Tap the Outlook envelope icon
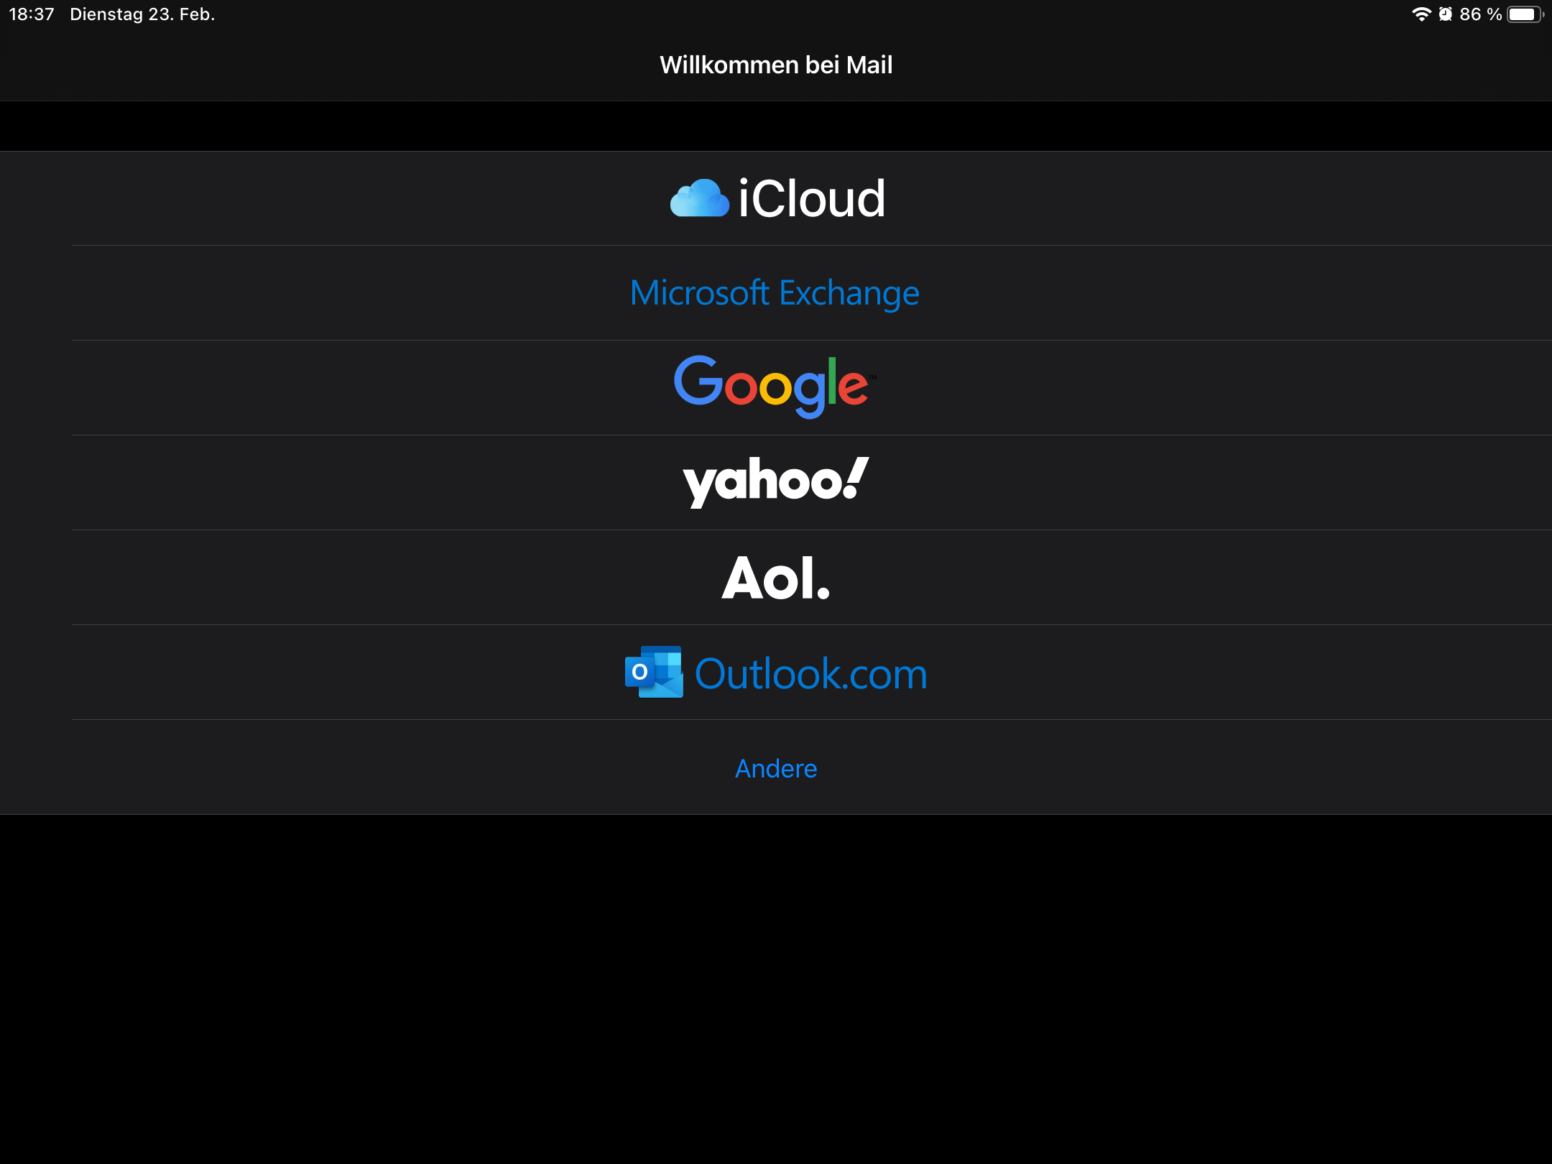 [654, 673]
